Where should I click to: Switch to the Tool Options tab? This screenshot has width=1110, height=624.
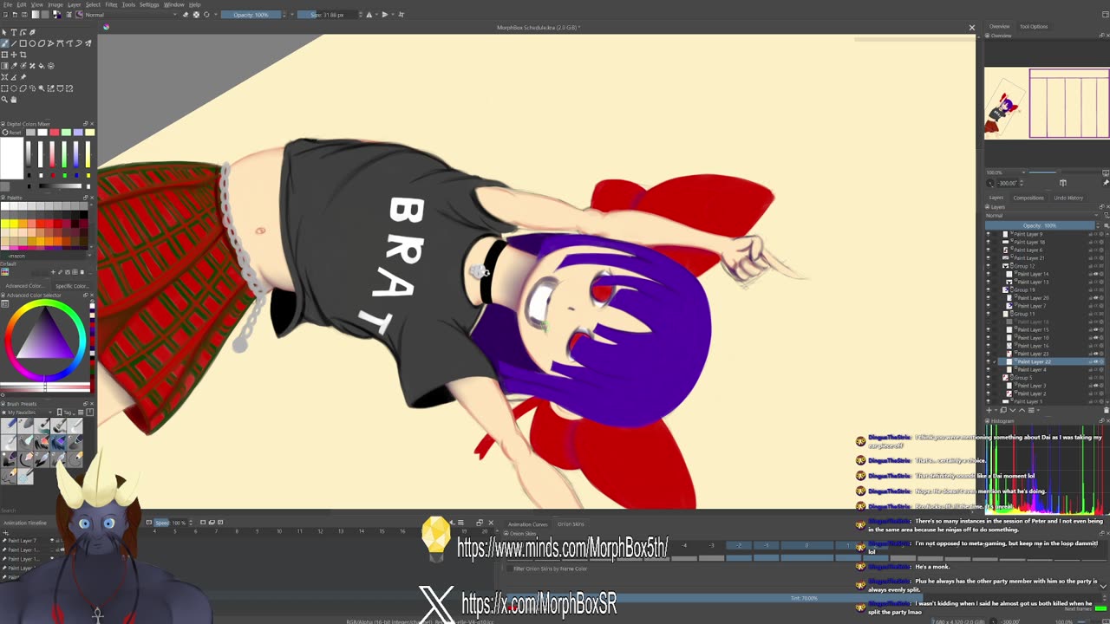tap(1034, 26)
